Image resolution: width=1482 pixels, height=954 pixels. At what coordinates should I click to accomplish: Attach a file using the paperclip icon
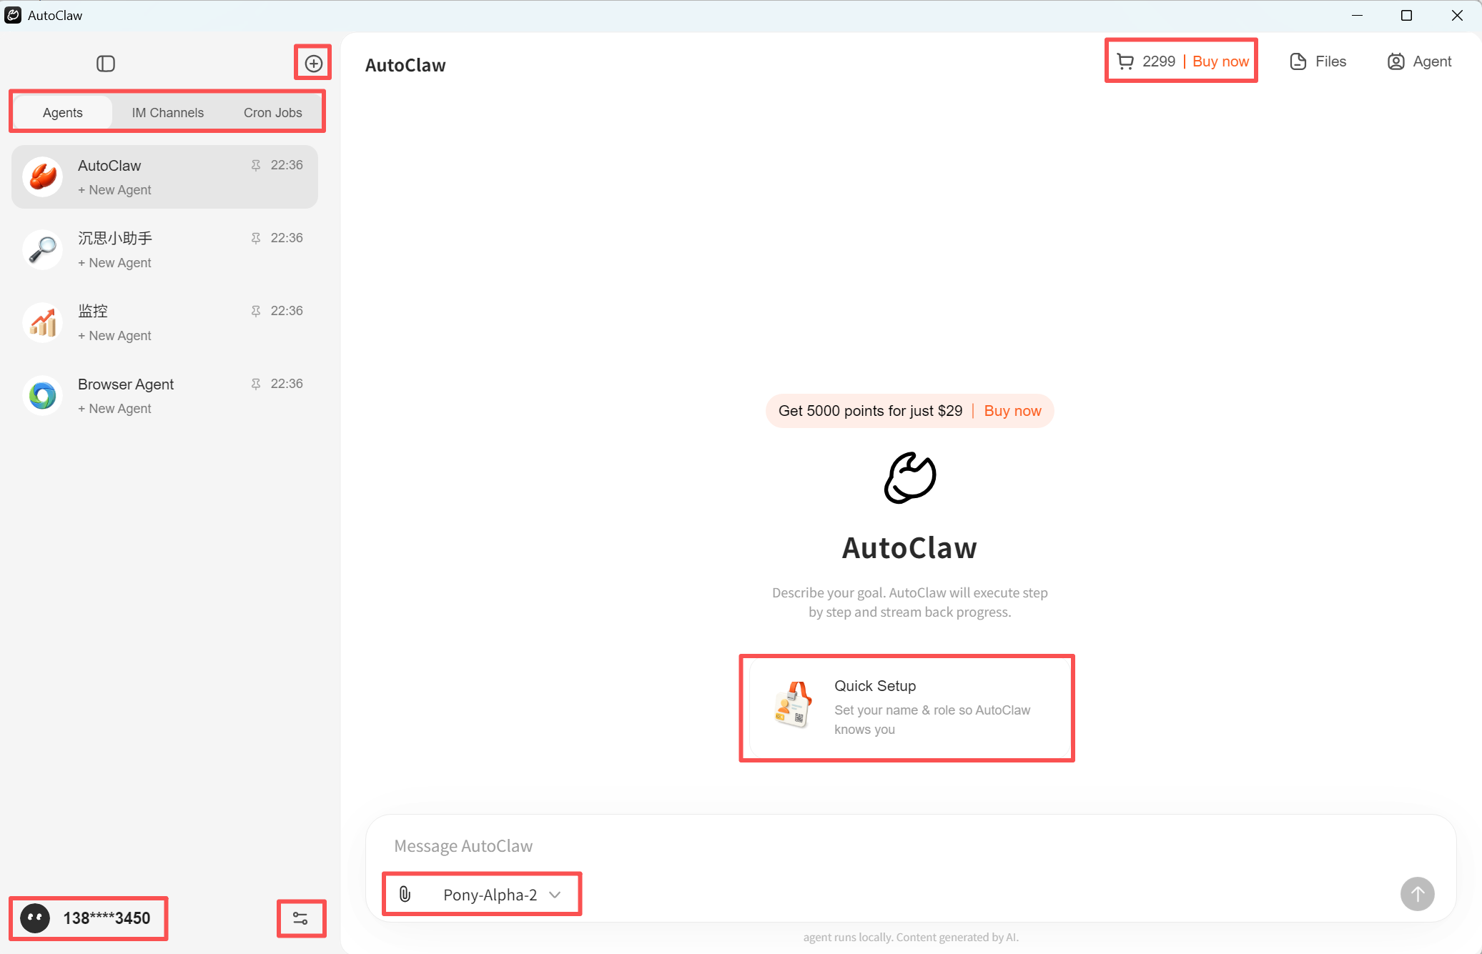(406, 894)
